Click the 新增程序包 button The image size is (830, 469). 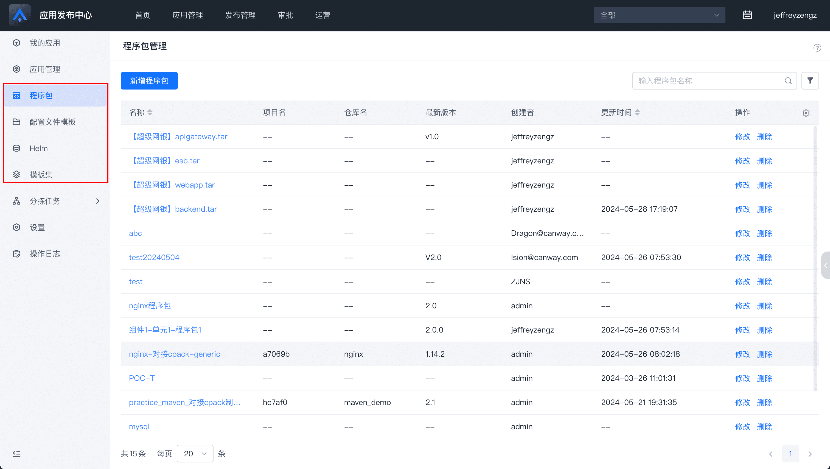[x=149, y=81]
